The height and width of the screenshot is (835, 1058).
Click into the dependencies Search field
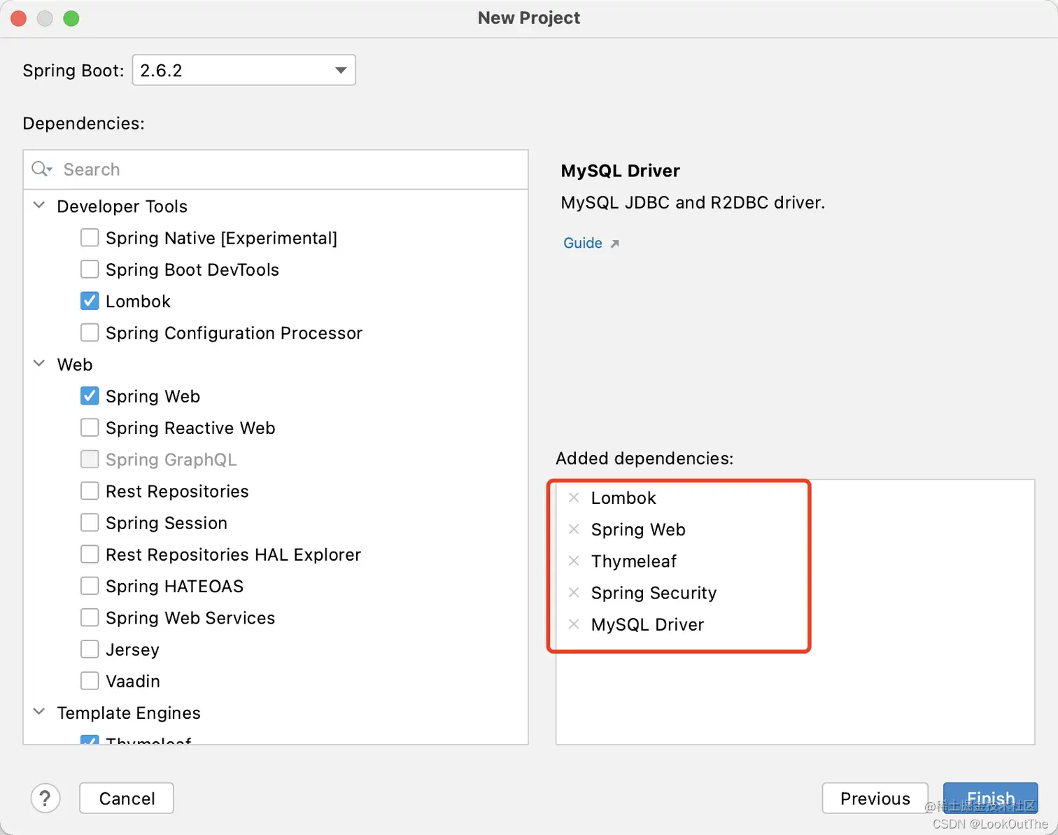276,169
